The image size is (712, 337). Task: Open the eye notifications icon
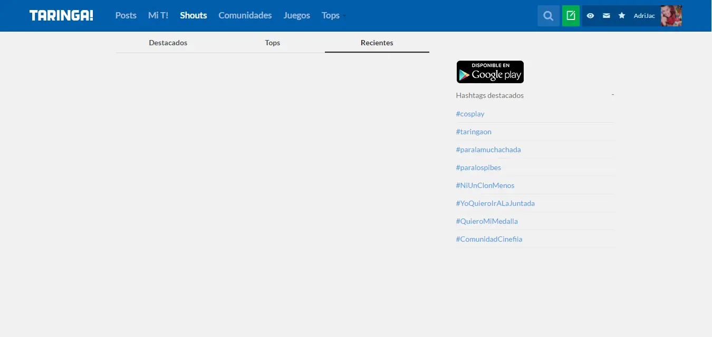[590, 16]
